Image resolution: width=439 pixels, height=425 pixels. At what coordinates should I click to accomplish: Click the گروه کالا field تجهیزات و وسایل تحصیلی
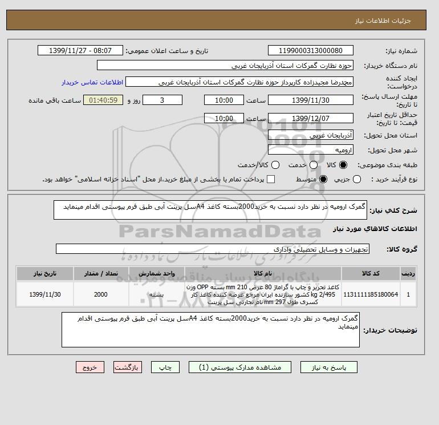(213, 249)
